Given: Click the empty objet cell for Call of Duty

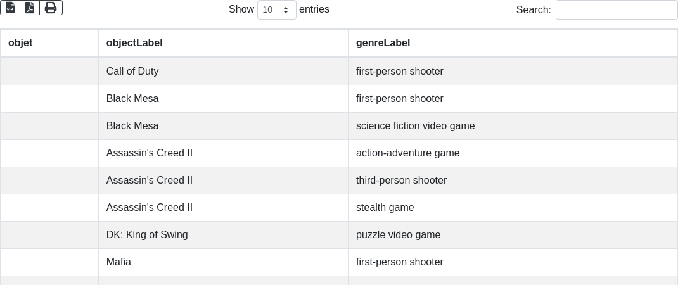Looking at the screenshot, I should click(49, 72).
